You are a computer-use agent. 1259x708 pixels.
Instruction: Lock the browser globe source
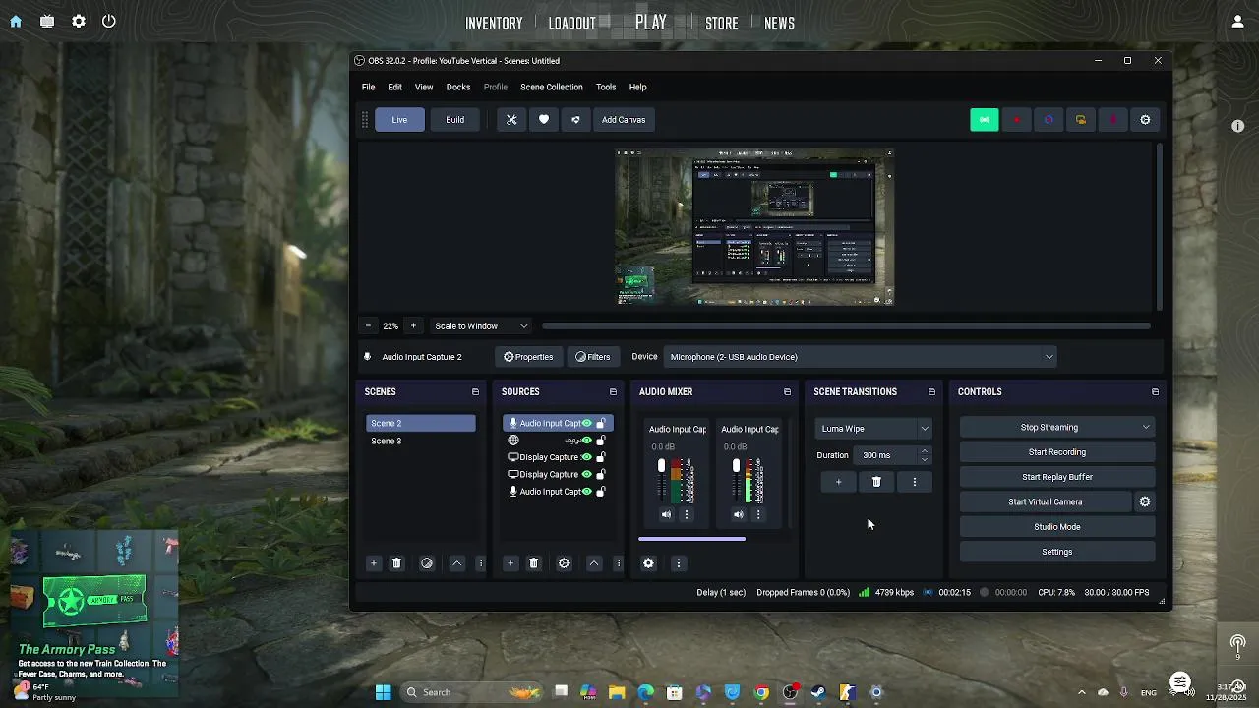click(x=601, y=441)
